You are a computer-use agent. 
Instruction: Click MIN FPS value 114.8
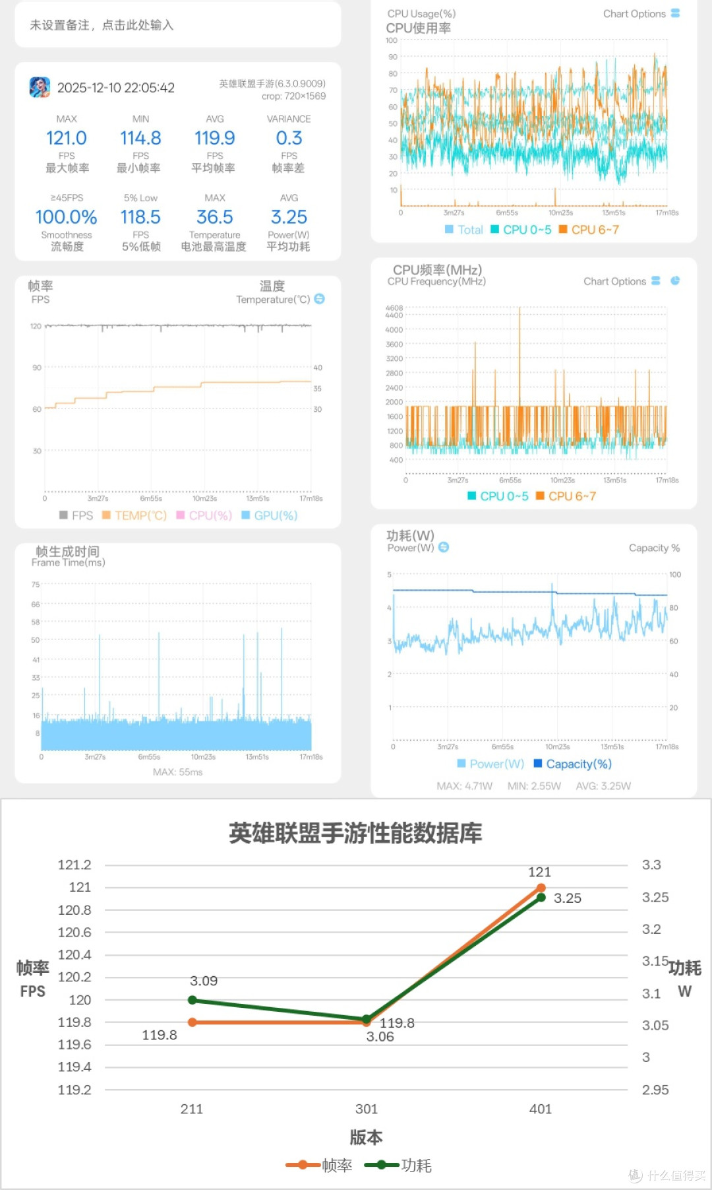tap(140, 138)
